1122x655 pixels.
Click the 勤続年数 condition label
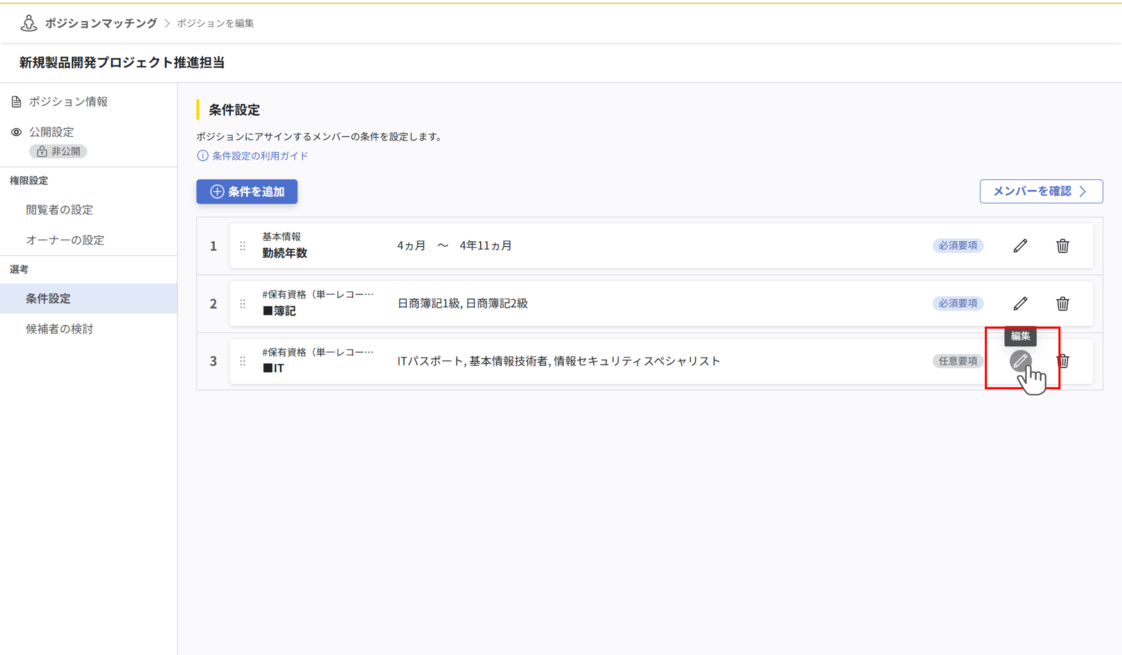coord(284,253)
